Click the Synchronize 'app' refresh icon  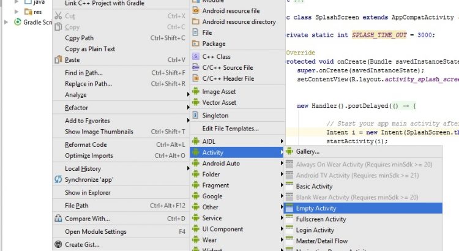click(58, 179)
